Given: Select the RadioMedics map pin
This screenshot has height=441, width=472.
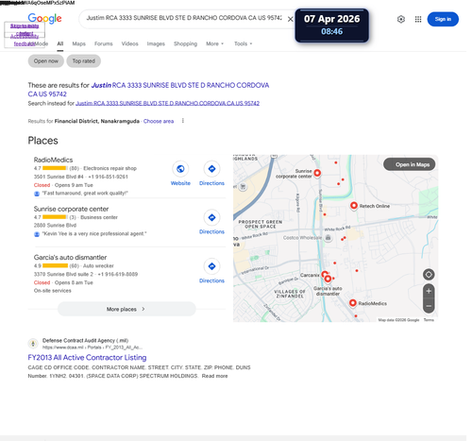Looking at the screenshot, I should coord(353,303).
